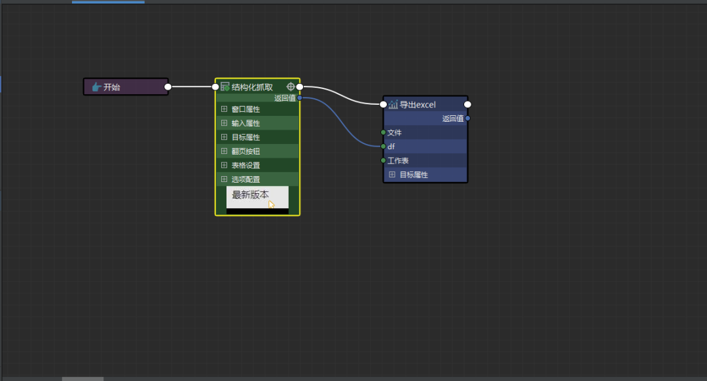Click the 开始 node's output port
Image resolution: width=707 pixels, height=381 pixels.
168,86
